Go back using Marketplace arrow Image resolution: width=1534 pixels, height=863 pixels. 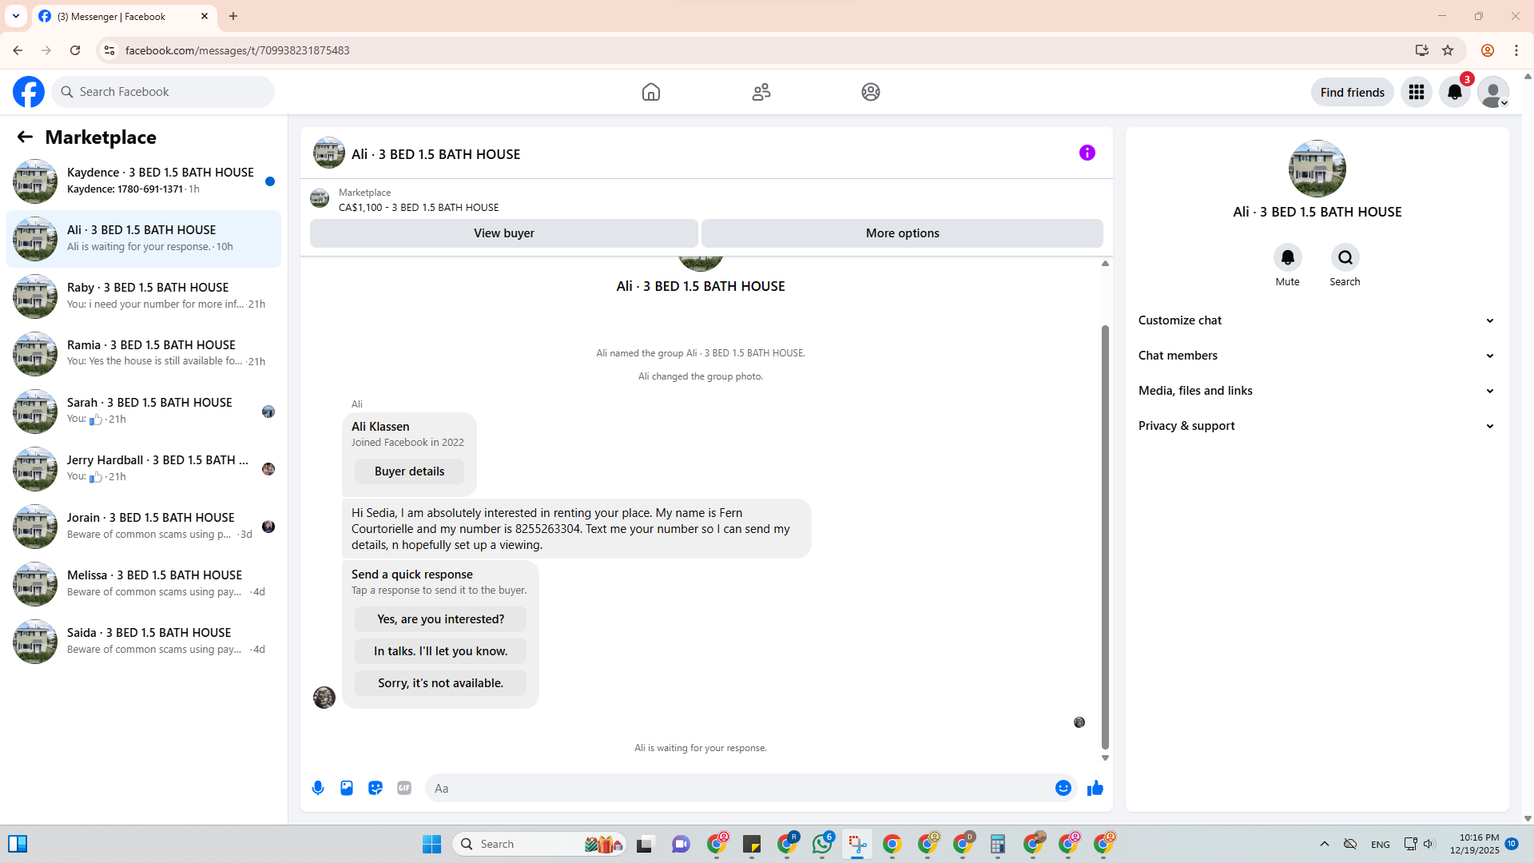25,137
